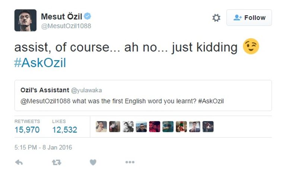Click the first liker avatar thumbnail

tap(101, 127)
